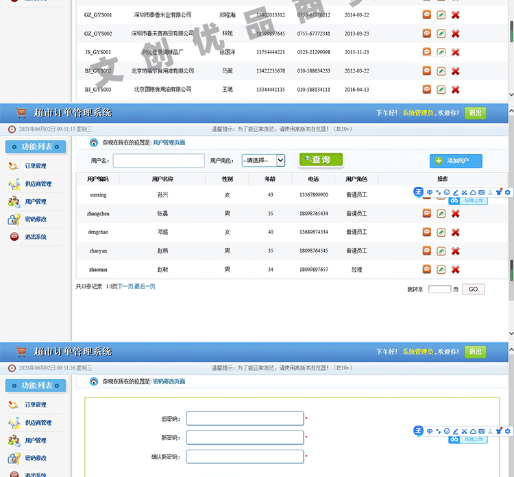
Task: Toggle IME punctuation mode on password page
Action: pyautogui.click(x=439, y=432)
